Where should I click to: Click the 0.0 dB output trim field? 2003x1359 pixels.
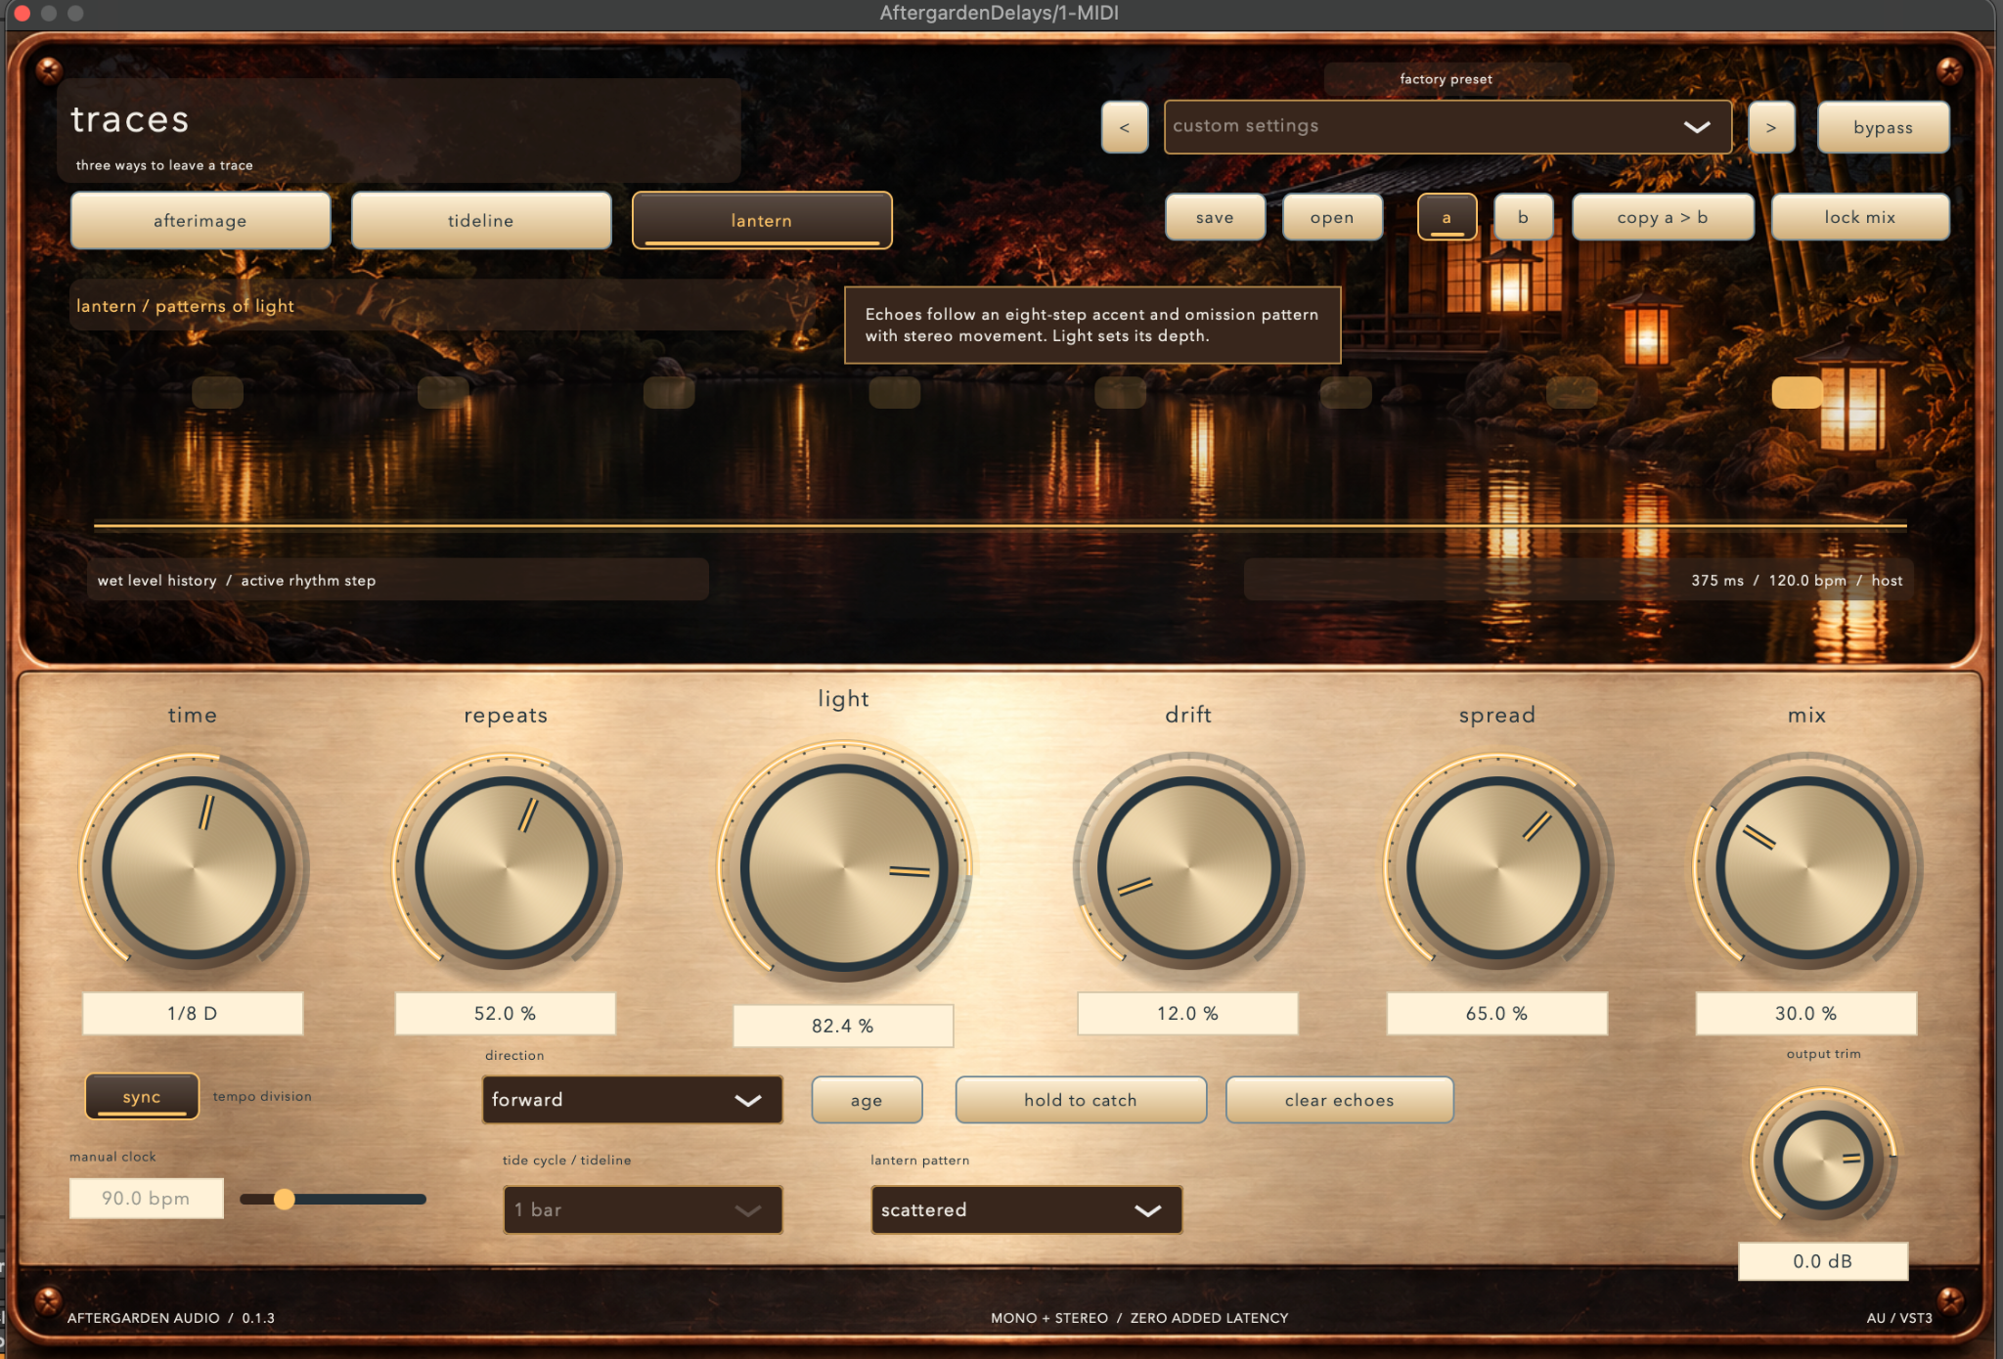pyautogui.click(x=1823, y=1261)
